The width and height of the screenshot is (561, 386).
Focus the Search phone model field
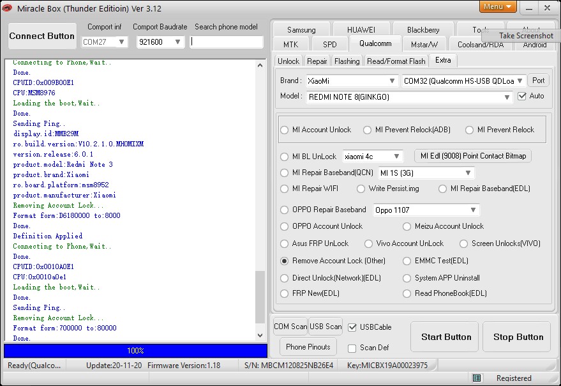(227, 42)
